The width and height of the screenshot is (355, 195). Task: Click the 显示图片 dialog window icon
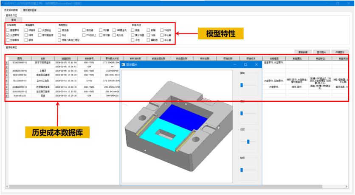pos(124,64)
